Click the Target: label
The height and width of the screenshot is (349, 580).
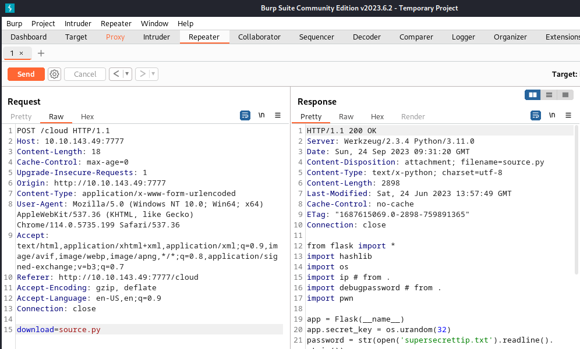pyautogui.click(x=564, y=74)
